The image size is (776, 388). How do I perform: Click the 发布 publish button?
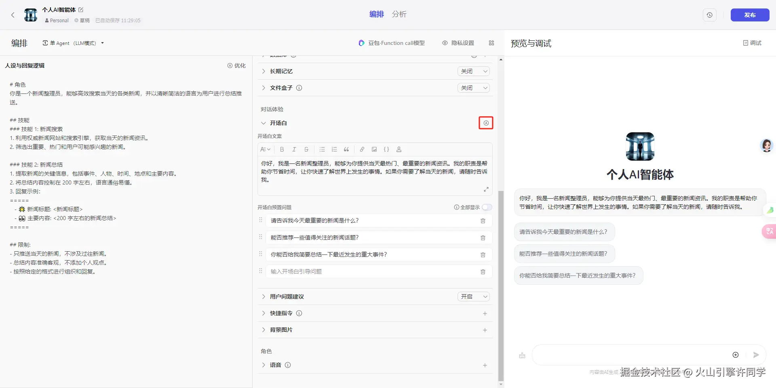click(x=750, y=15)
